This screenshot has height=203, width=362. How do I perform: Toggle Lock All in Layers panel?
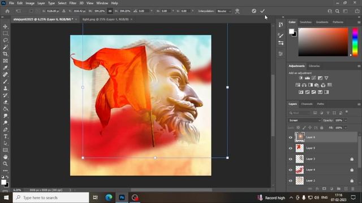(x=322, y=128)
